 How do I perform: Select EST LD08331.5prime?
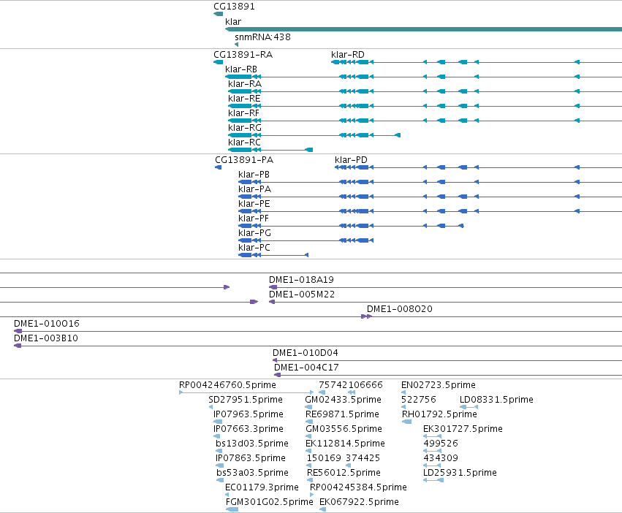click(496, 400)
